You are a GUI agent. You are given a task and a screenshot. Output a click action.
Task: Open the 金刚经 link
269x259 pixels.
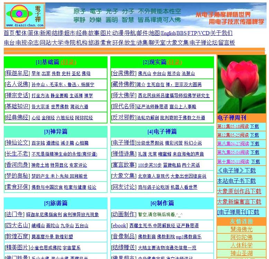point(48,118)
